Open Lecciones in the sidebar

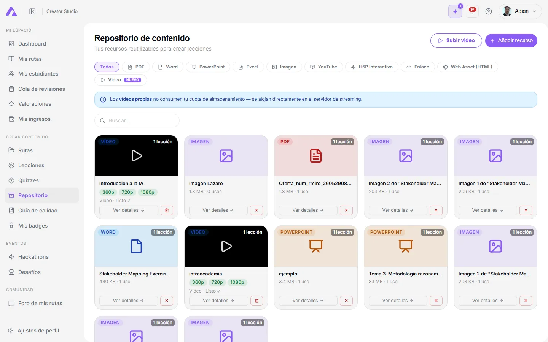point(42,165)
